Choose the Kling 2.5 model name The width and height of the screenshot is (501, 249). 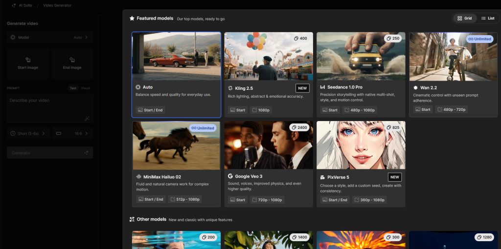pos(244,88)
